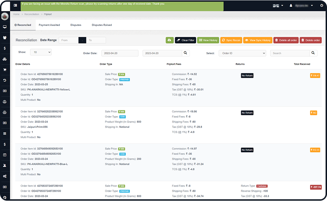
Task: Click the Flipkart Fees column header
Action: [174, 64]
